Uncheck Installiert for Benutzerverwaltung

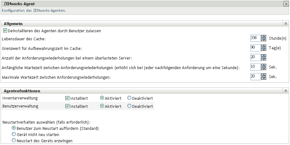67,106
